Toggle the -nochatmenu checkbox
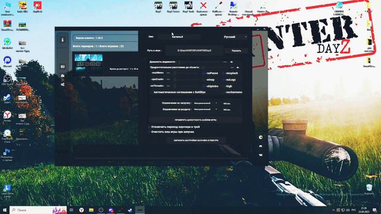 [x=223, y=92]
